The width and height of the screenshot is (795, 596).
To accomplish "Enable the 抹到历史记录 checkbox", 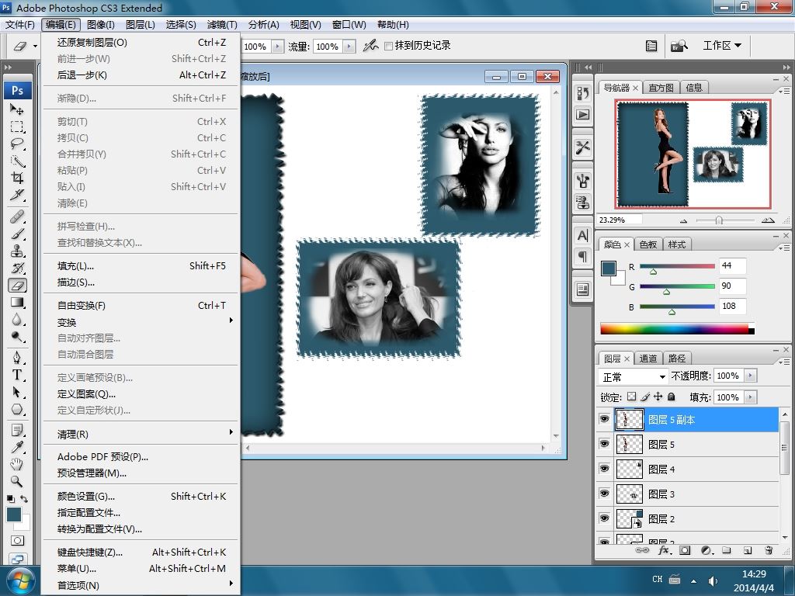I will [389, 46].
